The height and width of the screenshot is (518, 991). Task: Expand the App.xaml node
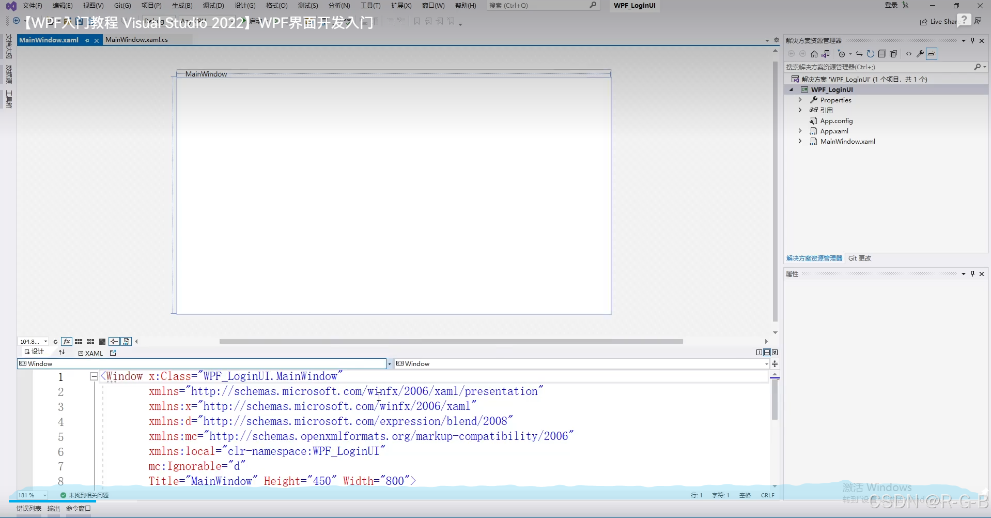point(800,131)
